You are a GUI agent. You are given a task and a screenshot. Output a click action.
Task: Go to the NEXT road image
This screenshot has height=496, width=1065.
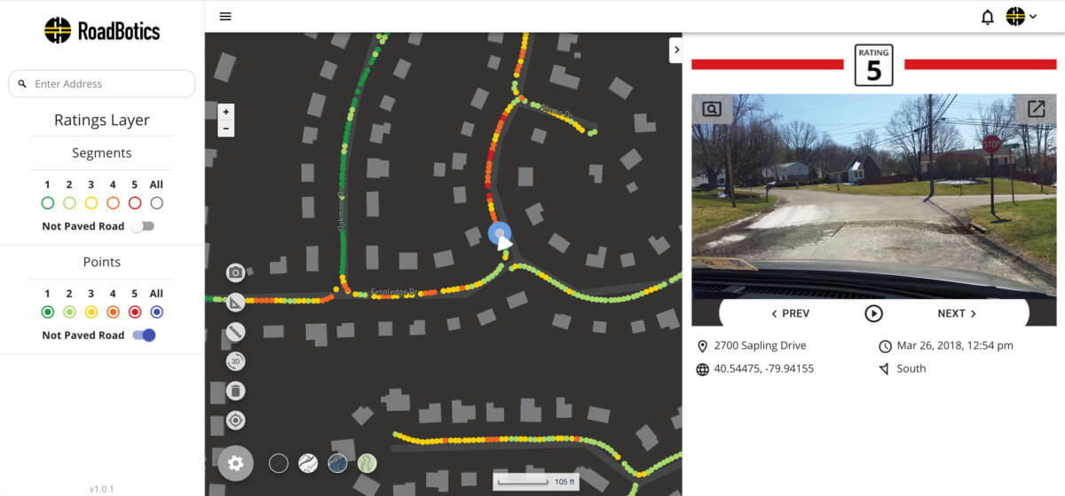click(957, 313)
